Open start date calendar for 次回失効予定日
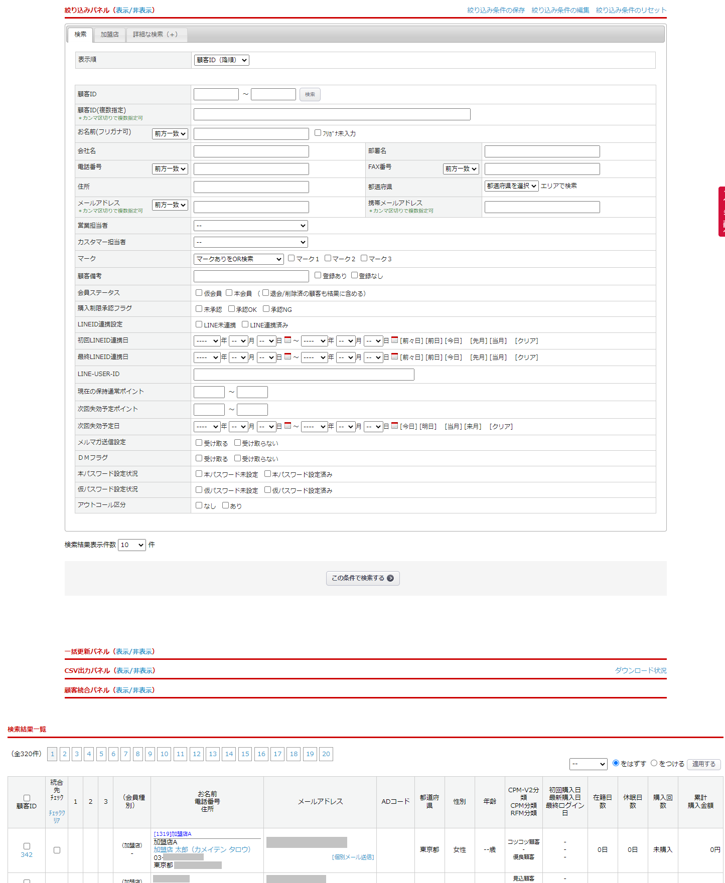Viewport: 725px width, 883px height. pos(287,426)
